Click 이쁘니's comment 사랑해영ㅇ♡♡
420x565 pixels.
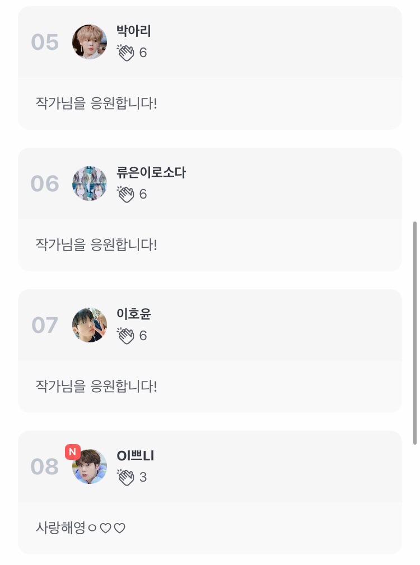[x=81, y=528]
